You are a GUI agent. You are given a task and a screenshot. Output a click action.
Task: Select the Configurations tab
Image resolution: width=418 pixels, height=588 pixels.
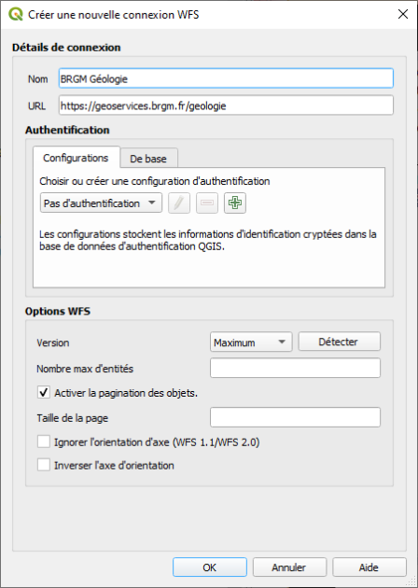click(x=77, y=158)
